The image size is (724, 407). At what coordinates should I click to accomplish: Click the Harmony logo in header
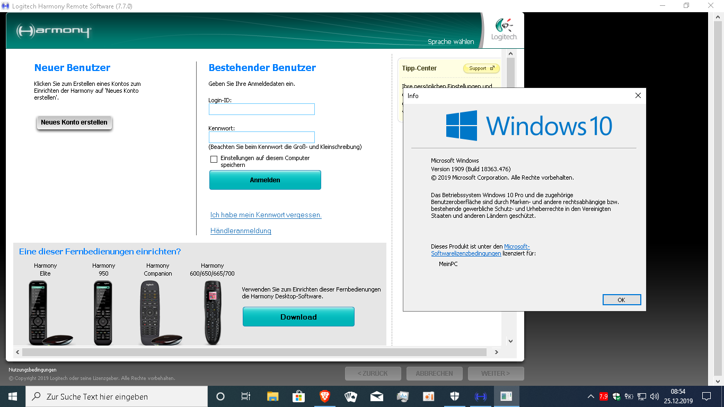54,31
